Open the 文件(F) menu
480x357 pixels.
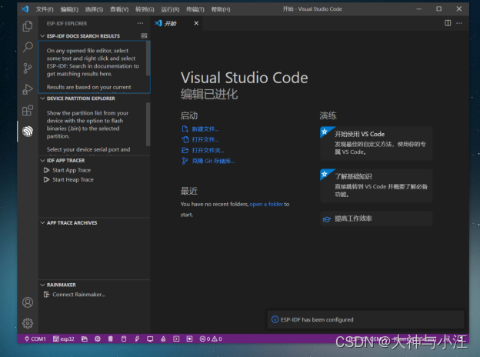coord(45,9)
